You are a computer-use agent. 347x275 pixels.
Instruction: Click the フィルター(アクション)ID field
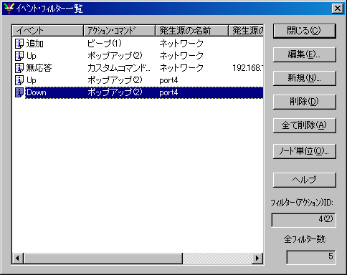click(303, 220)
